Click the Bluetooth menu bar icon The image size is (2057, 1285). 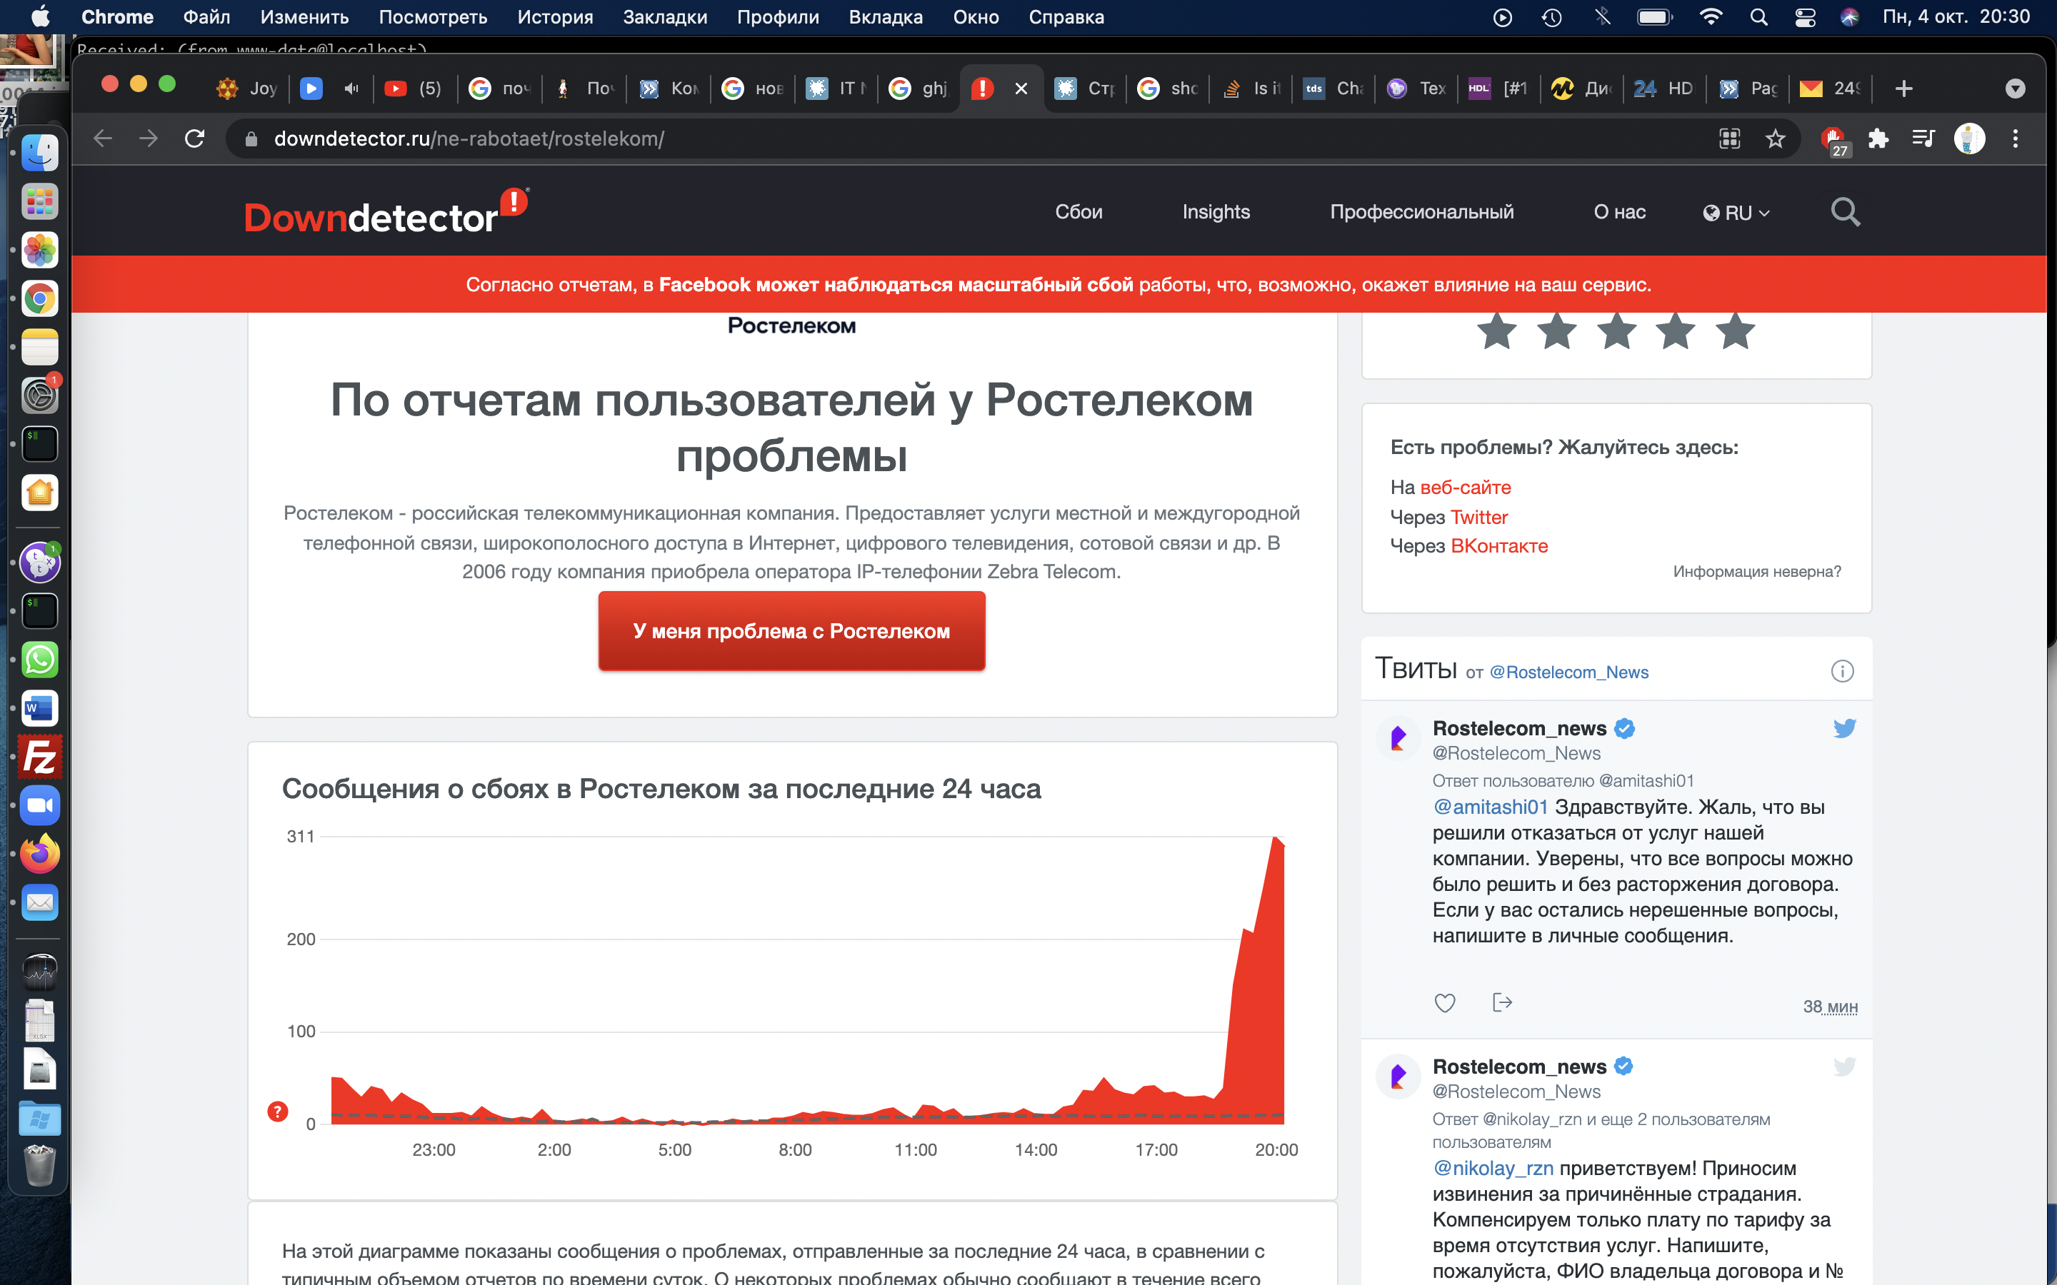(x=1602, y=17)
